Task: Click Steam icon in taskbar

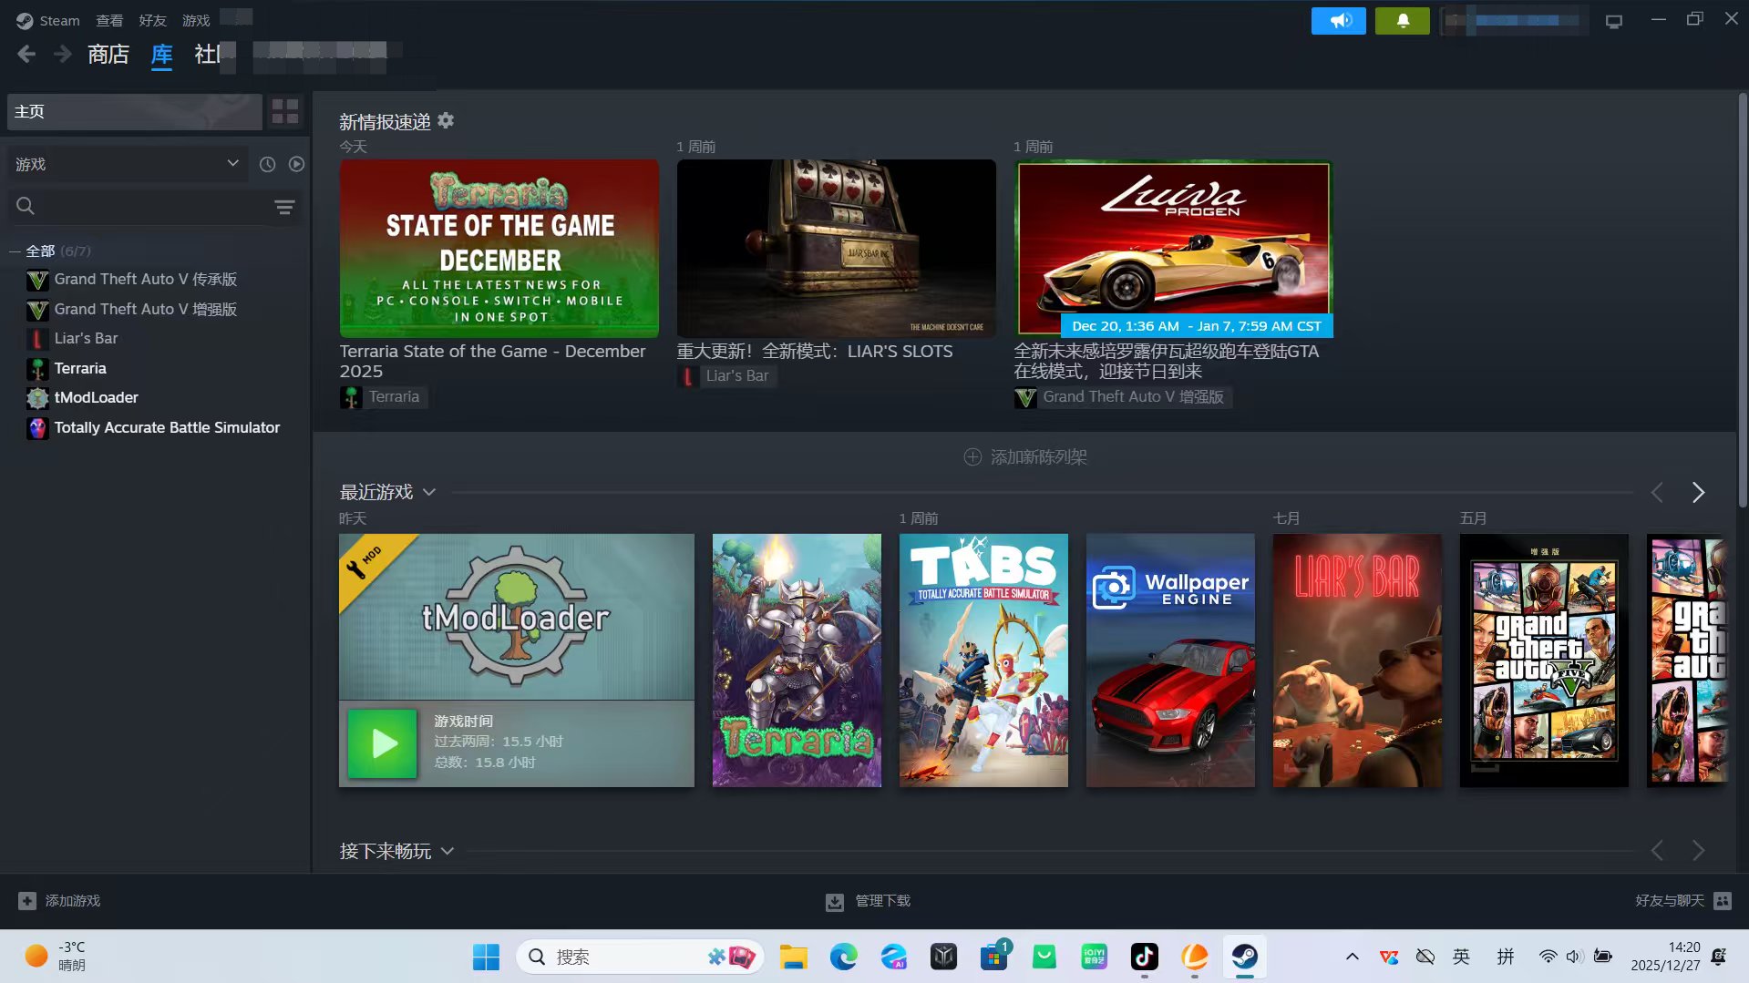Action: (x=1245, y=957)
